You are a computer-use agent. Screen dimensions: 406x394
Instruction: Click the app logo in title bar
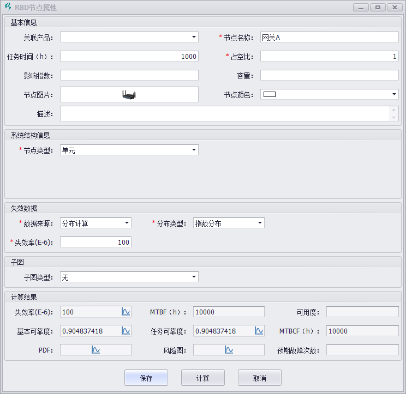[8, 7]
